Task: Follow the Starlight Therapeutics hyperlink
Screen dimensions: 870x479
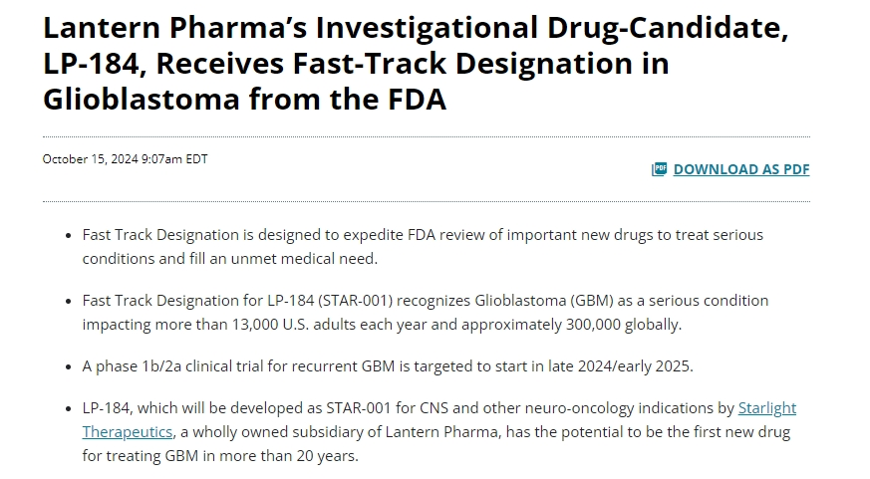Action: point(766,408)
